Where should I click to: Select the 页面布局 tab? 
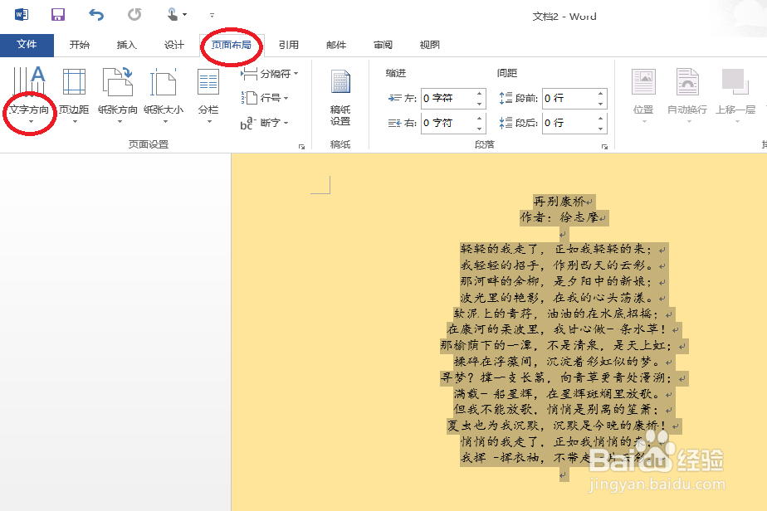tap(232, 45)
